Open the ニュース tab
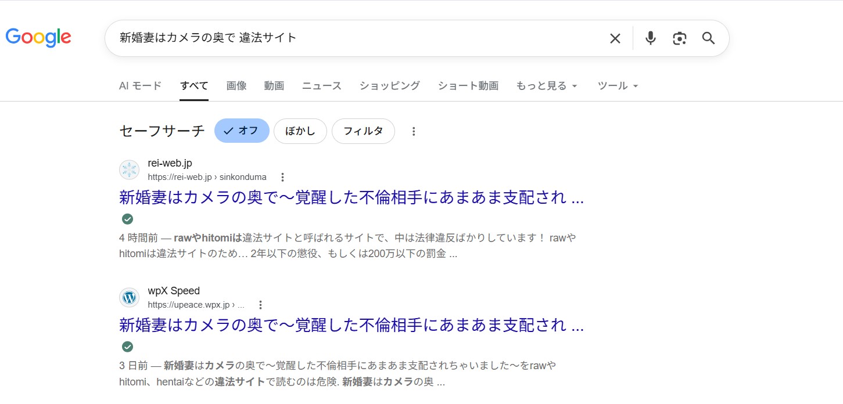 tap(322, 85)
